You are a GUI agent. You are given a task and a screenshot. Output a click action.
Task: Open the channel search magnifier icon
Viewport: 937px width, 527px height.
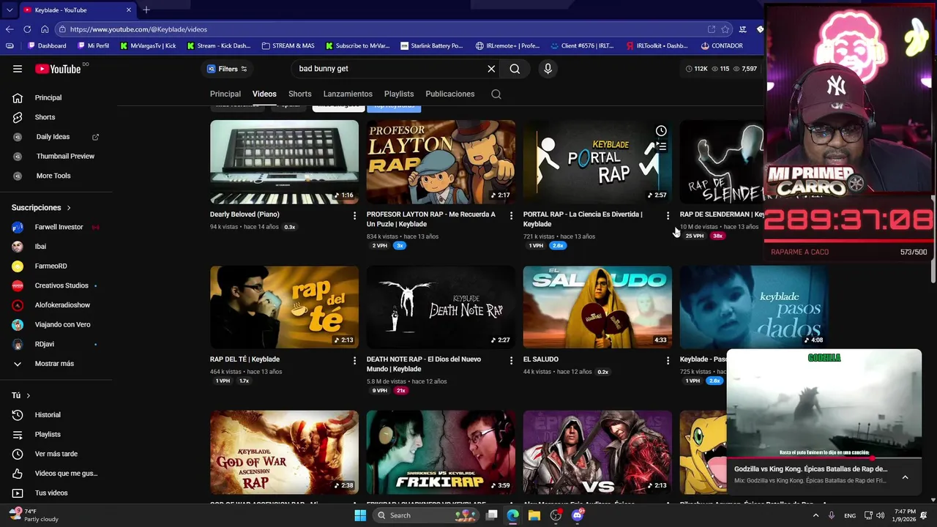point(496,94)
